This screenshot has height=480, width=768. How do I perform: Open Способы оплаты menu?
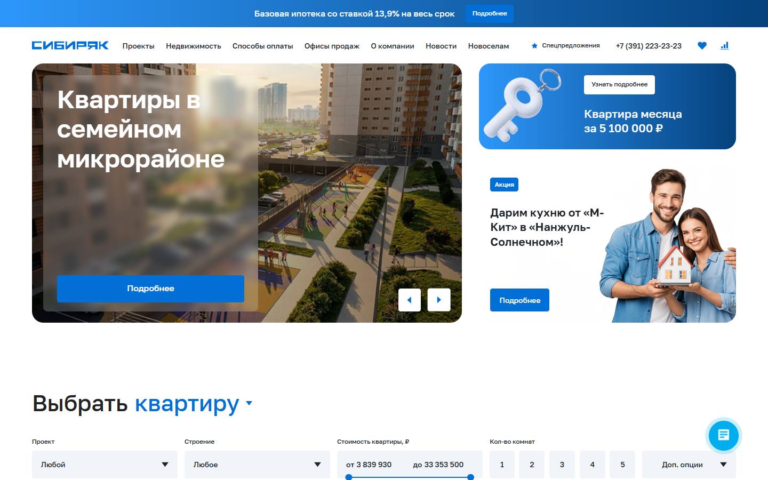pyautogui.click(x=262, y=46)
